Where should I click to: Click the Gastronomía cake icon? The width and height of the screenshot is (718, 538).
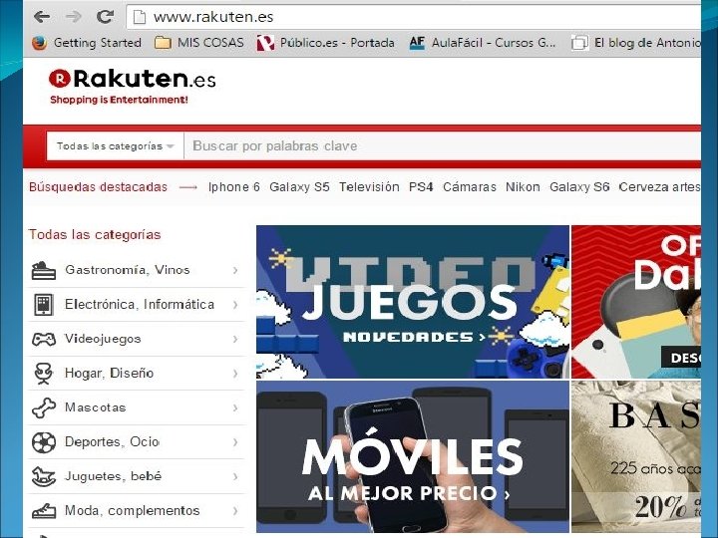click(x=44, y=270)
